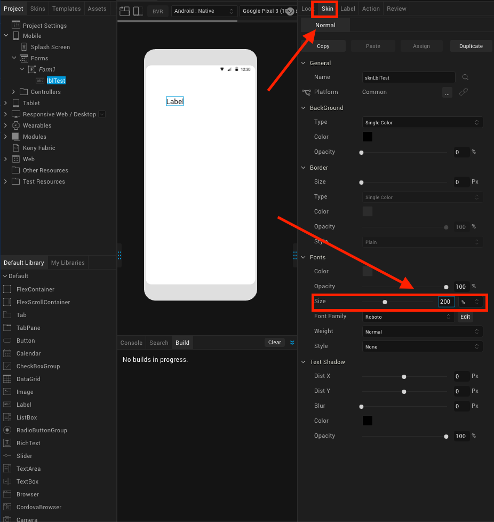The image size is (494, 522).
Task: Click the Duplicate skin button
Action: pyautogui.click(x=471, y=46)
